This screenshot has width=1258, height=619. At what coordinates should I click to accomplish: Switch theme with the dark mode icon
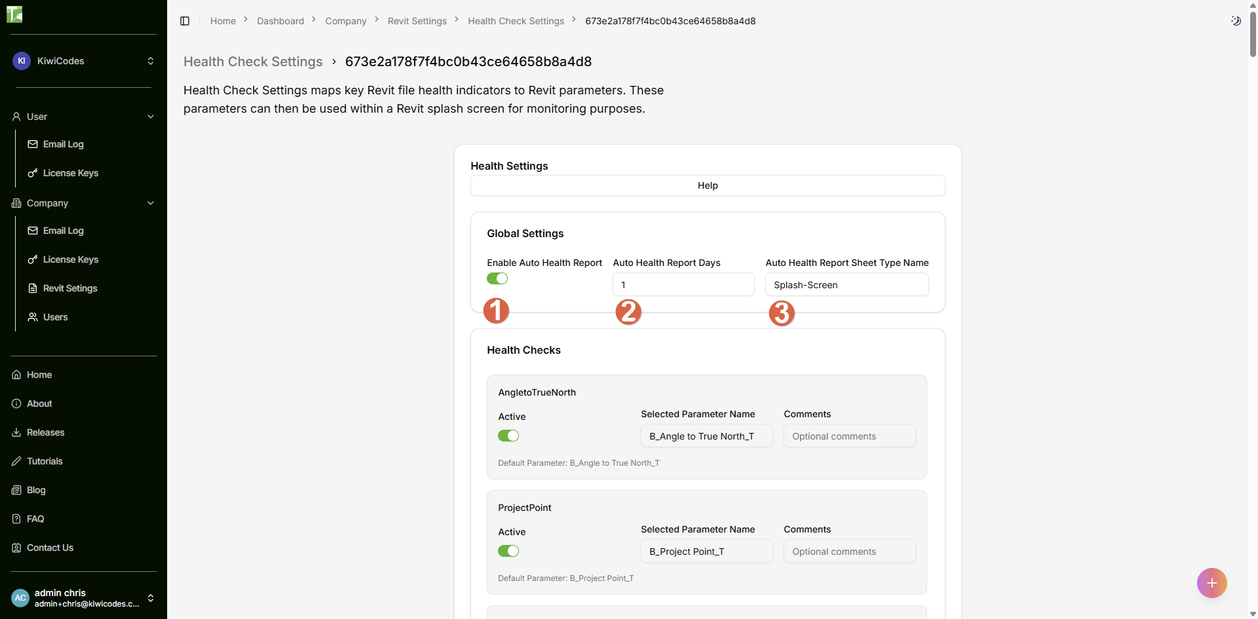pyautogui.click(x=1236, y=21)
